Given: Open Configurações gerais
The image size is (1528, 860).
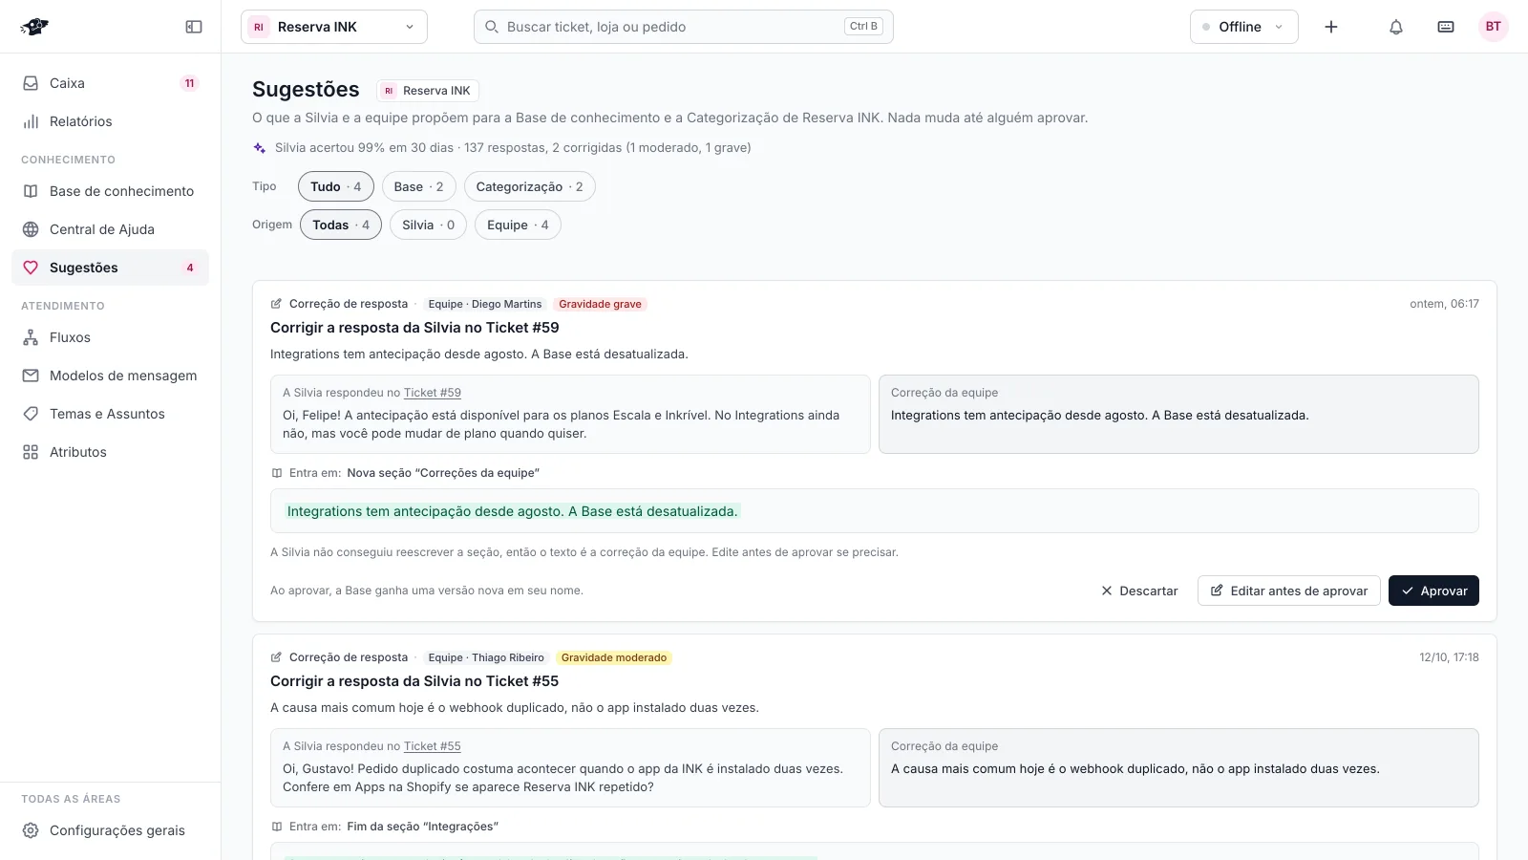Looking at the screenshot, I should tap(110, 830).
